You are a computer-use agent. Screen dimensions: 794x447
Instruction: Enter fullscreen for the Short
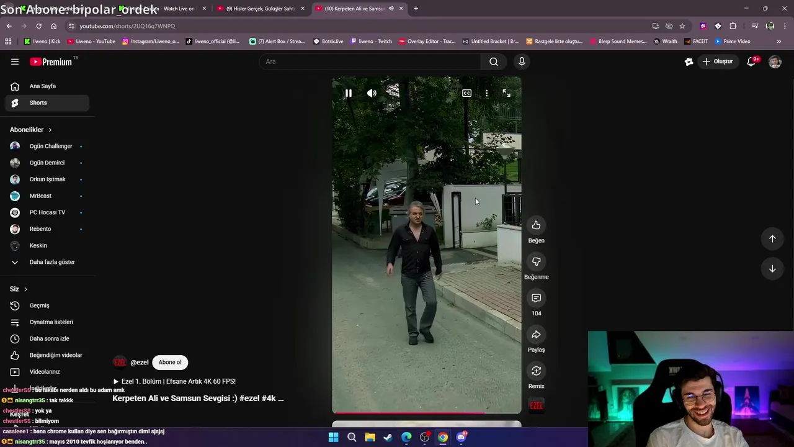(x=506, y=93)
